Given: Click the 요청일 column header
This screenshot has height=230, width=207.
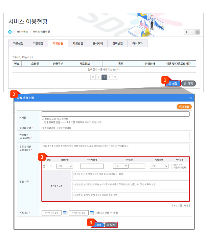Looking at the screenshot, I should pos(35,64).
